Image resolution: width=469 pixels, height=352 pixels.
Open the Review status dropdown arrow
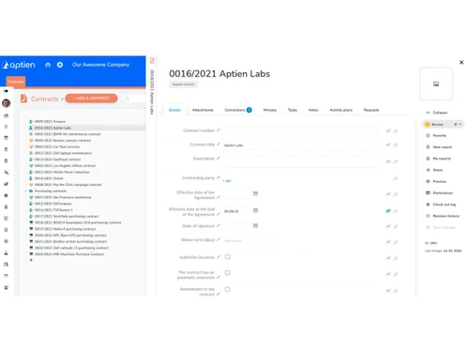coord(461,124)
